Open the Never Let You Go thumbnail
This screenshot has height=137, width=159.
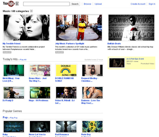tap(40, 127)
